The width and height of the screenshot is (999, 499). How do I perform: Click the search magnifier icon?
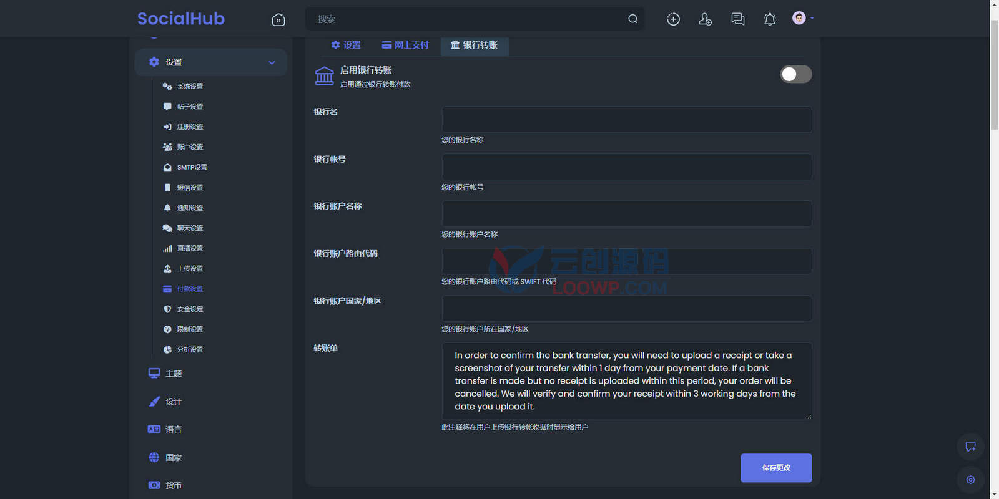[x=632, y=19]
